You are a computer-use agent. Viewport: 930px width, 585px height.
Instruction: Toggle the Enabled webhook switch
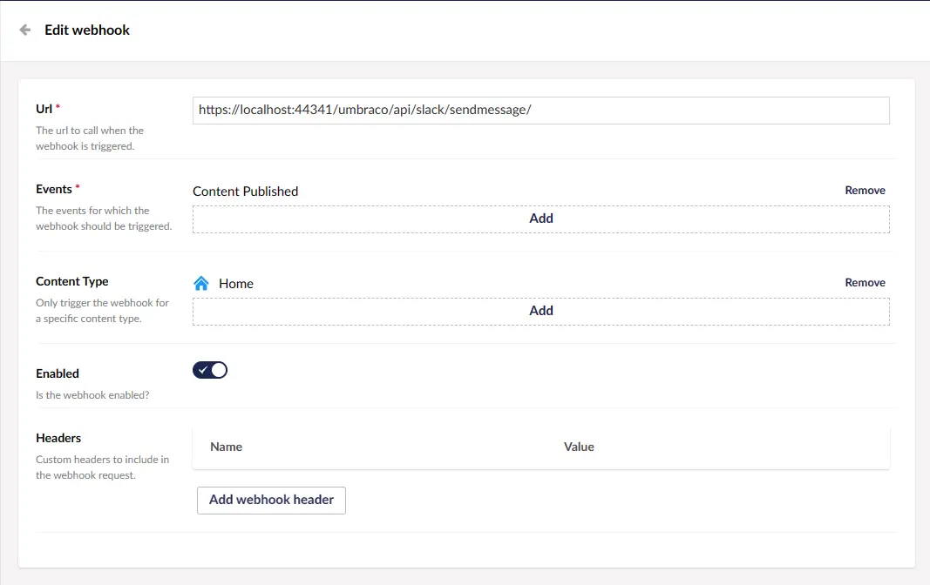(210, 370)
